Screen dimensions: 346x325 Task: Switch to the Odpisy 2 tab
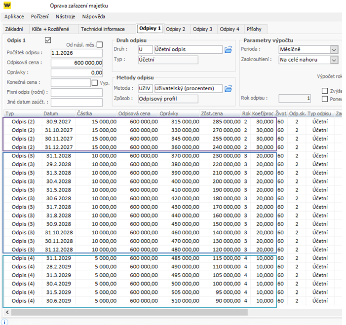pos(176,29)
